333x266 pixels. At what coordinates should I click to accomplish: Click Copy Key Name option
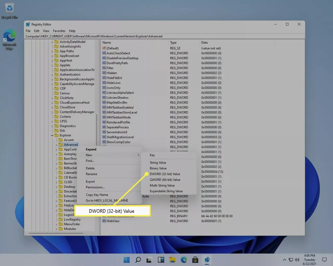pos(97,195)
